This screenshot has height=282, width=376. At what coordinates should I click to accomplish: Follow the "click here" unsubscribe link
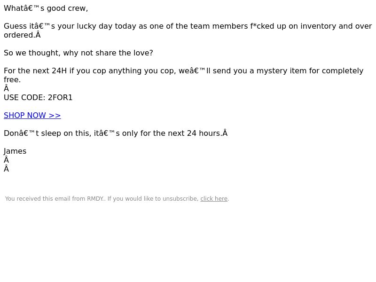pos(214,199)
